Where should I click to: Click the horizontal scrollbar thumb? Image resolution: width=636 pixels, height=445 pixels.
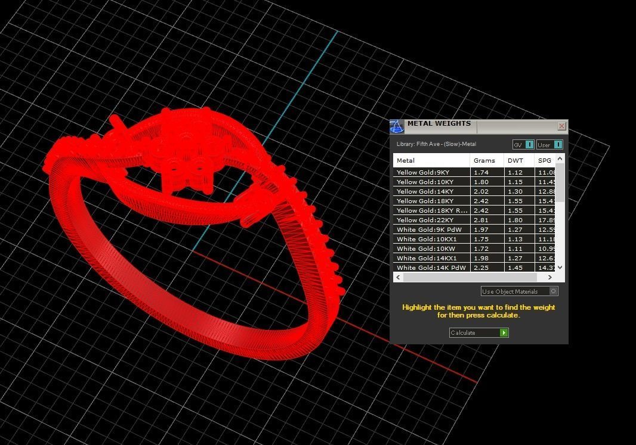click(x=470, y=277)
